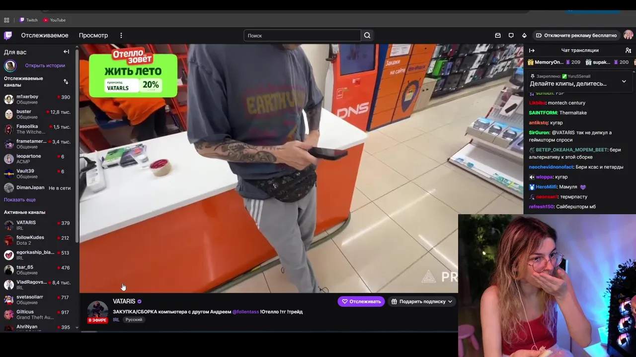Sort followed channels with the arrows icon
636x357 pixels.
pyautogui.click(x=66, y=82)
